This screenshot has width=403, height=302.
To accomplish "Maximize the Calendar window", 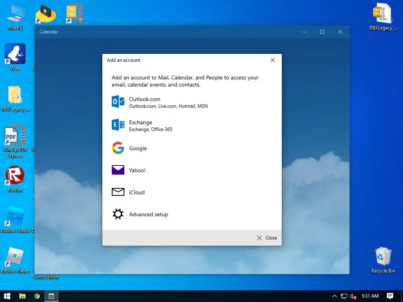I will point(322,32).
